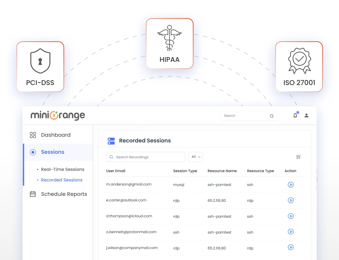Open Recorded Sessions submenu item
This screenshot has width=339, height=260.
click(x=62, y=180)
